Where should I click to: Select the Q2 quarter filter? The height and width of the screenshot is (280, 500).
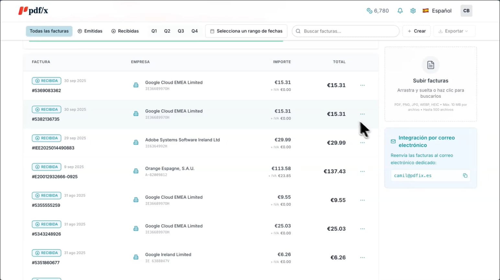[167, 31]
